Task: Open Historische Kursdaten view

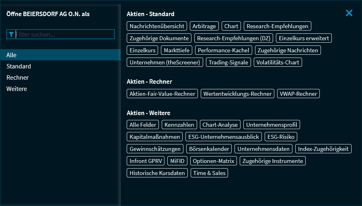Action: pos(157,173)
